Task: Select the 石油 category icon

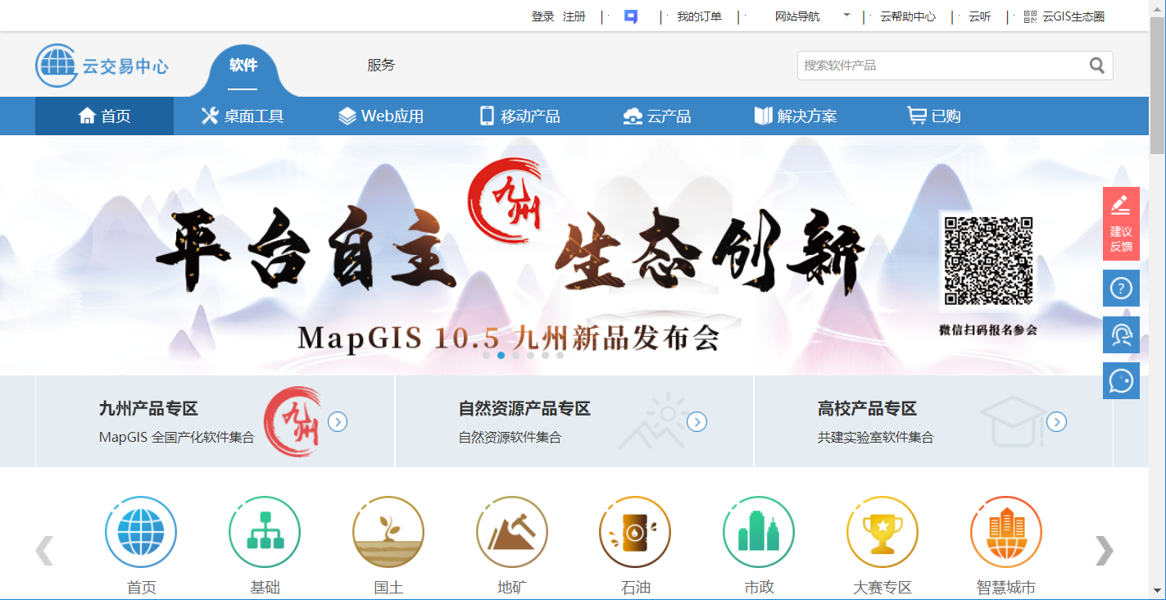Action: pyautogui.click(x=635, y=532)
